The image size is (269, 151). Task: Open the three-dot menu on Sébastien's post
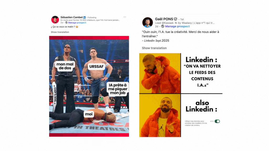[125, 17]
